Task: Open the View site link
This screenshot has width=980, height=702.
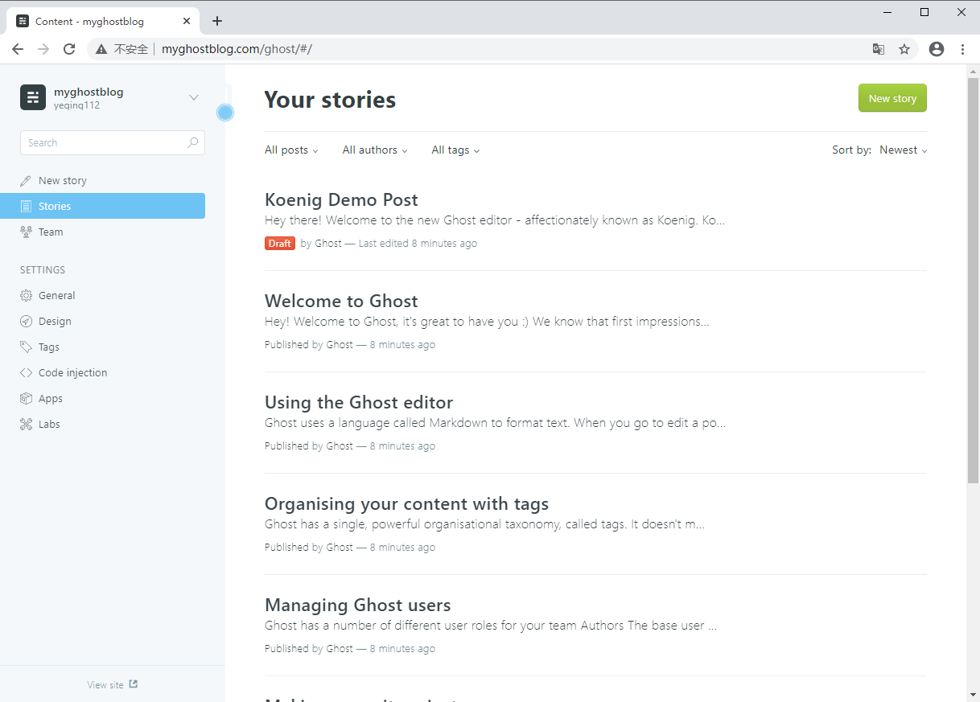Action: [x=112, y=685]
